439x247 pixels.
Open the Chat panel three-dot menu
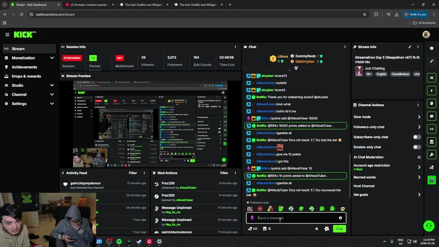tap(345, 47)
